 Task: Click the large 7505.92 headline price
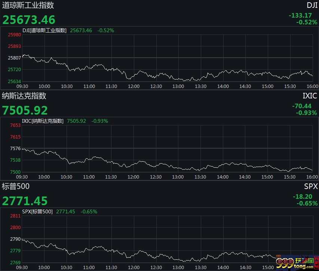[25, 110]
